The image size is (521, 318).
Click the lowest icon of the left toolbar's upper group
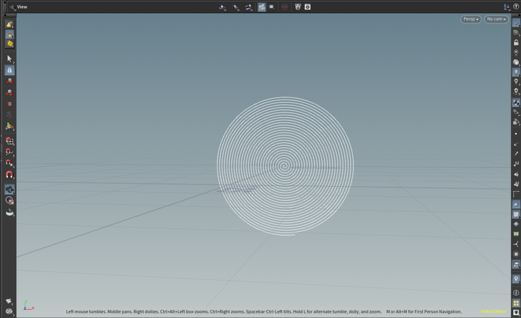pos(10,212)
